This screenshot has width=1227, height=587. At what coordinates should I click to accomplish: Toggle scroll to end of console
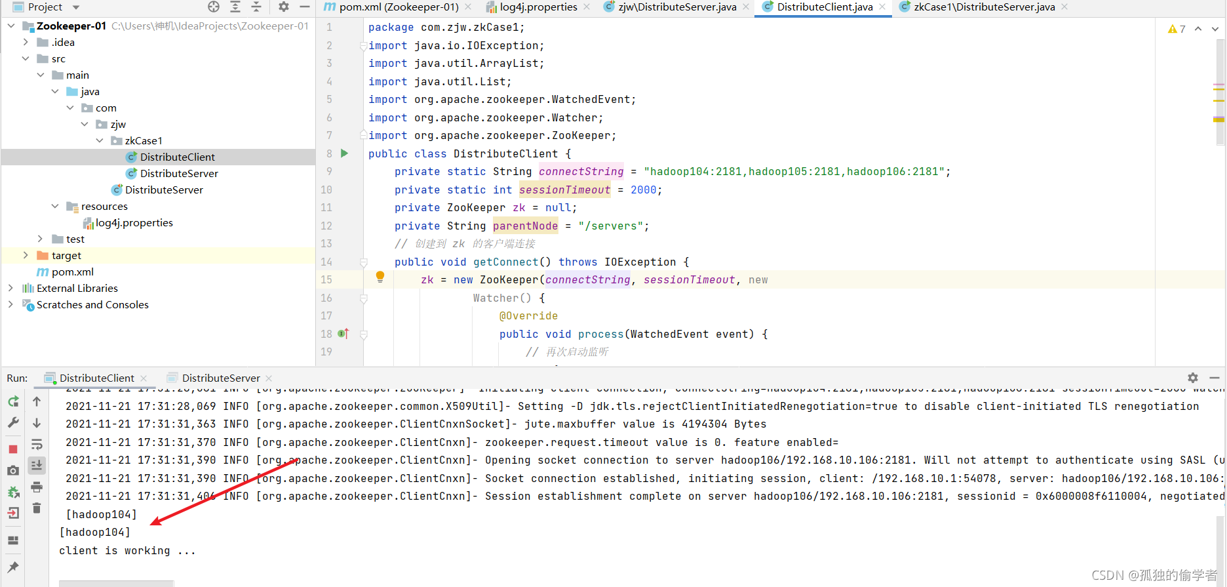click(37, 466)
